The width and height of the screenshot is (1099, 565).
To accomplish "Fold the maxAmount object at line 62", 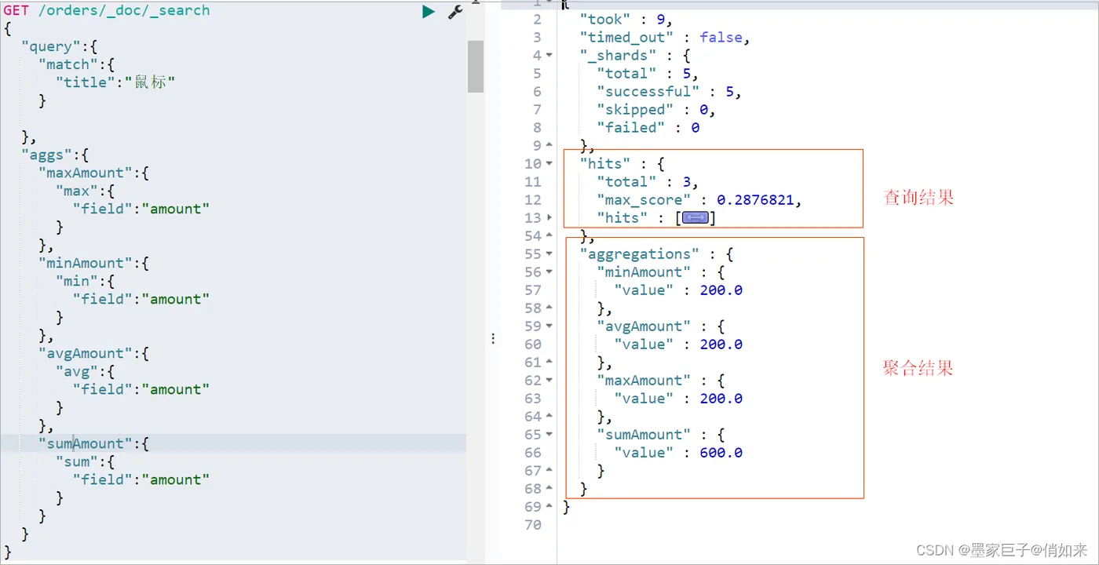I will (x=549, y=380).
